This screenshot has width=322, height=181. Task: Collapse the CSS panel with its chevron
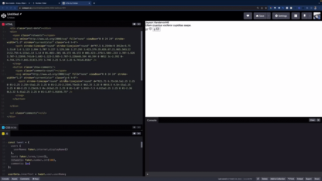click(x=139, y=127)
